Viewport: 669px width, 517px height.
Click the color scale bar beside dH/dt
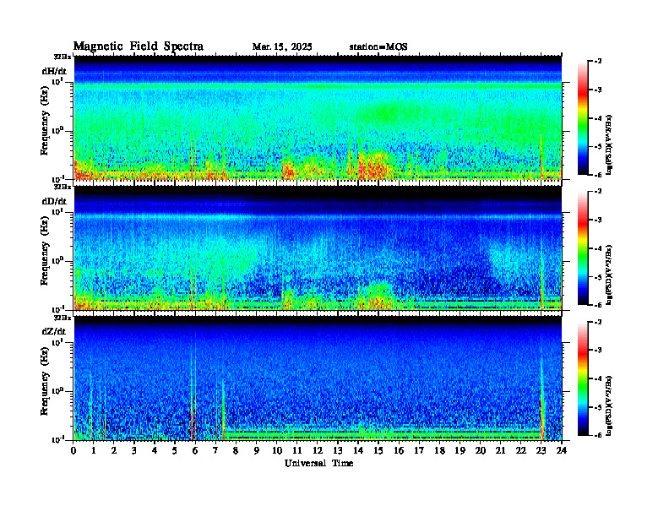pos(583,118)
